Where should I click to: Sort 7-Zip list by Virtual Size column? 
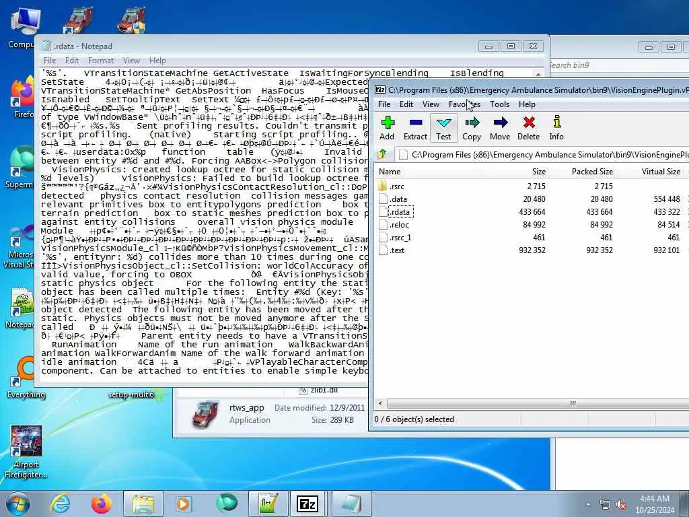(651, 172)
